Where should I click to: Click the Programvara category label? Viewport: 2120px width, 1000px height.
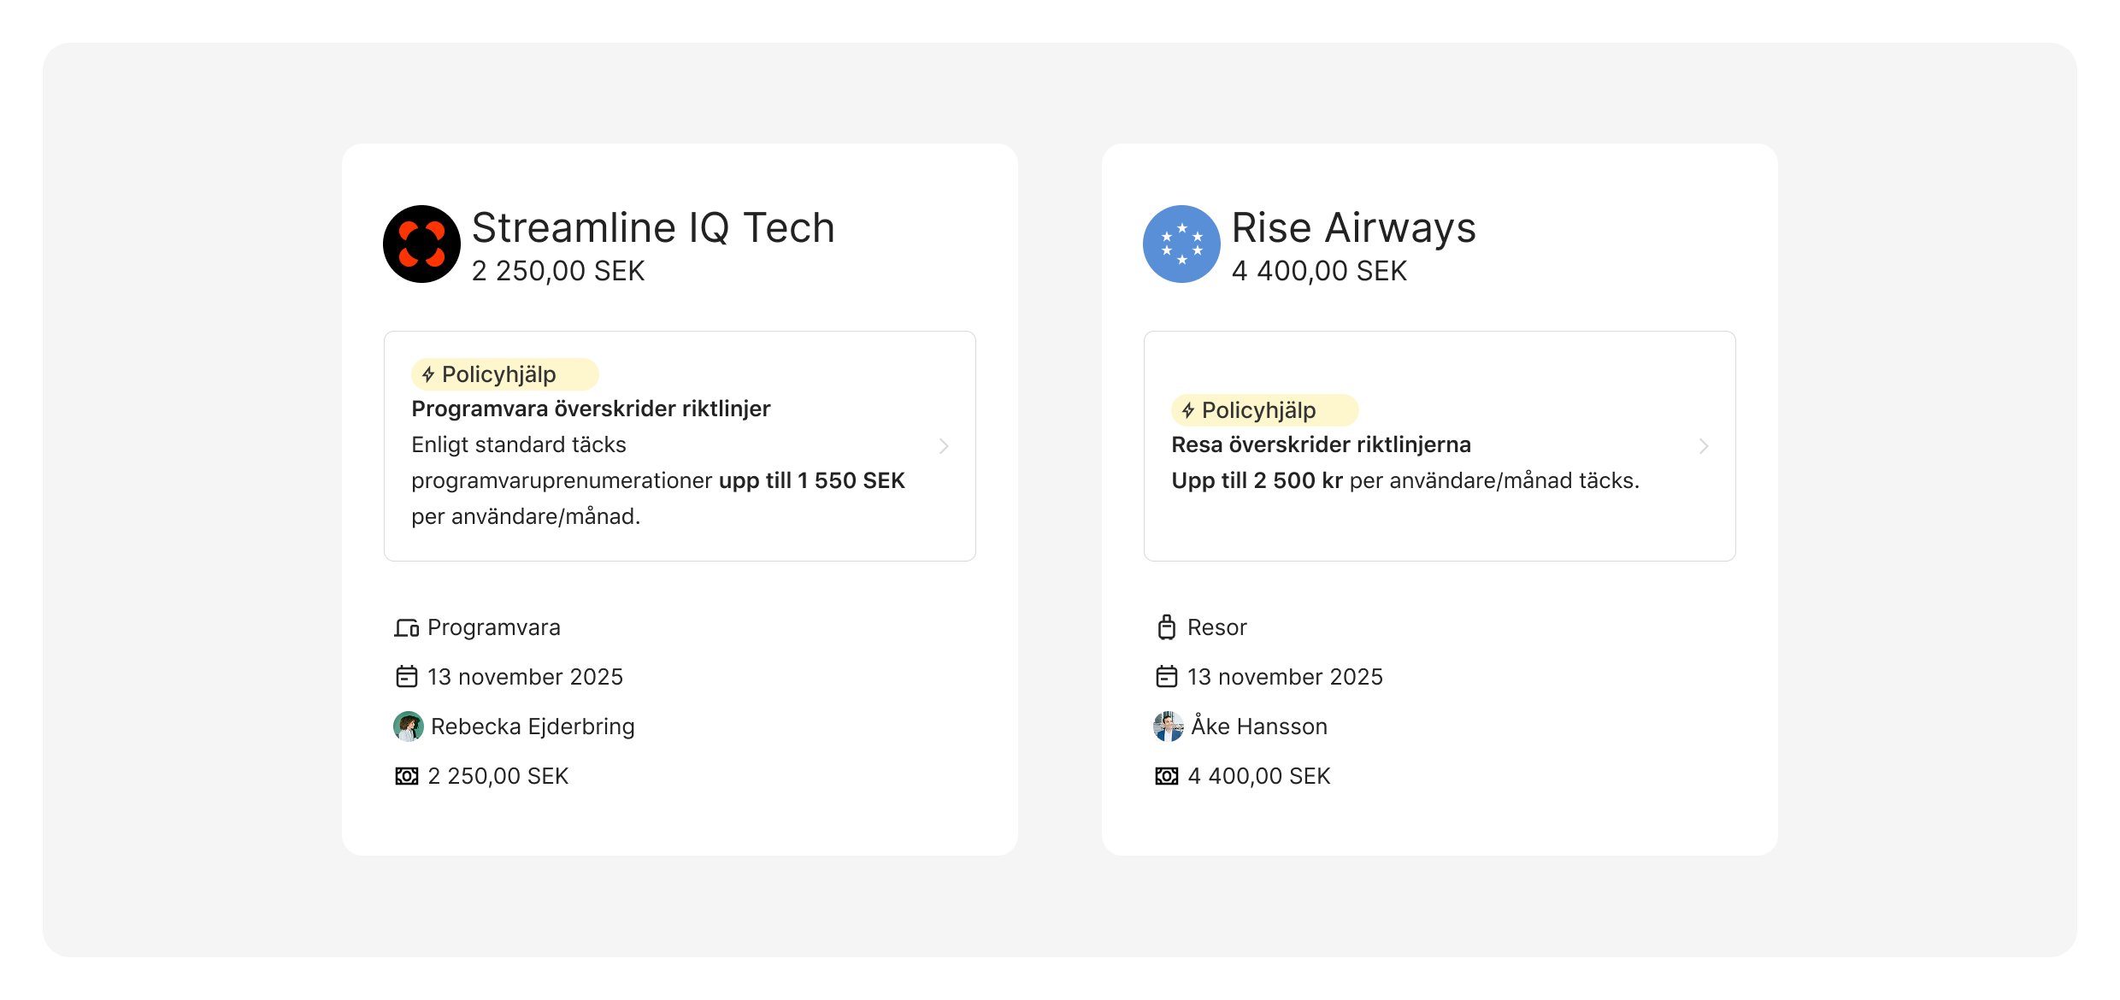point(494,627)
